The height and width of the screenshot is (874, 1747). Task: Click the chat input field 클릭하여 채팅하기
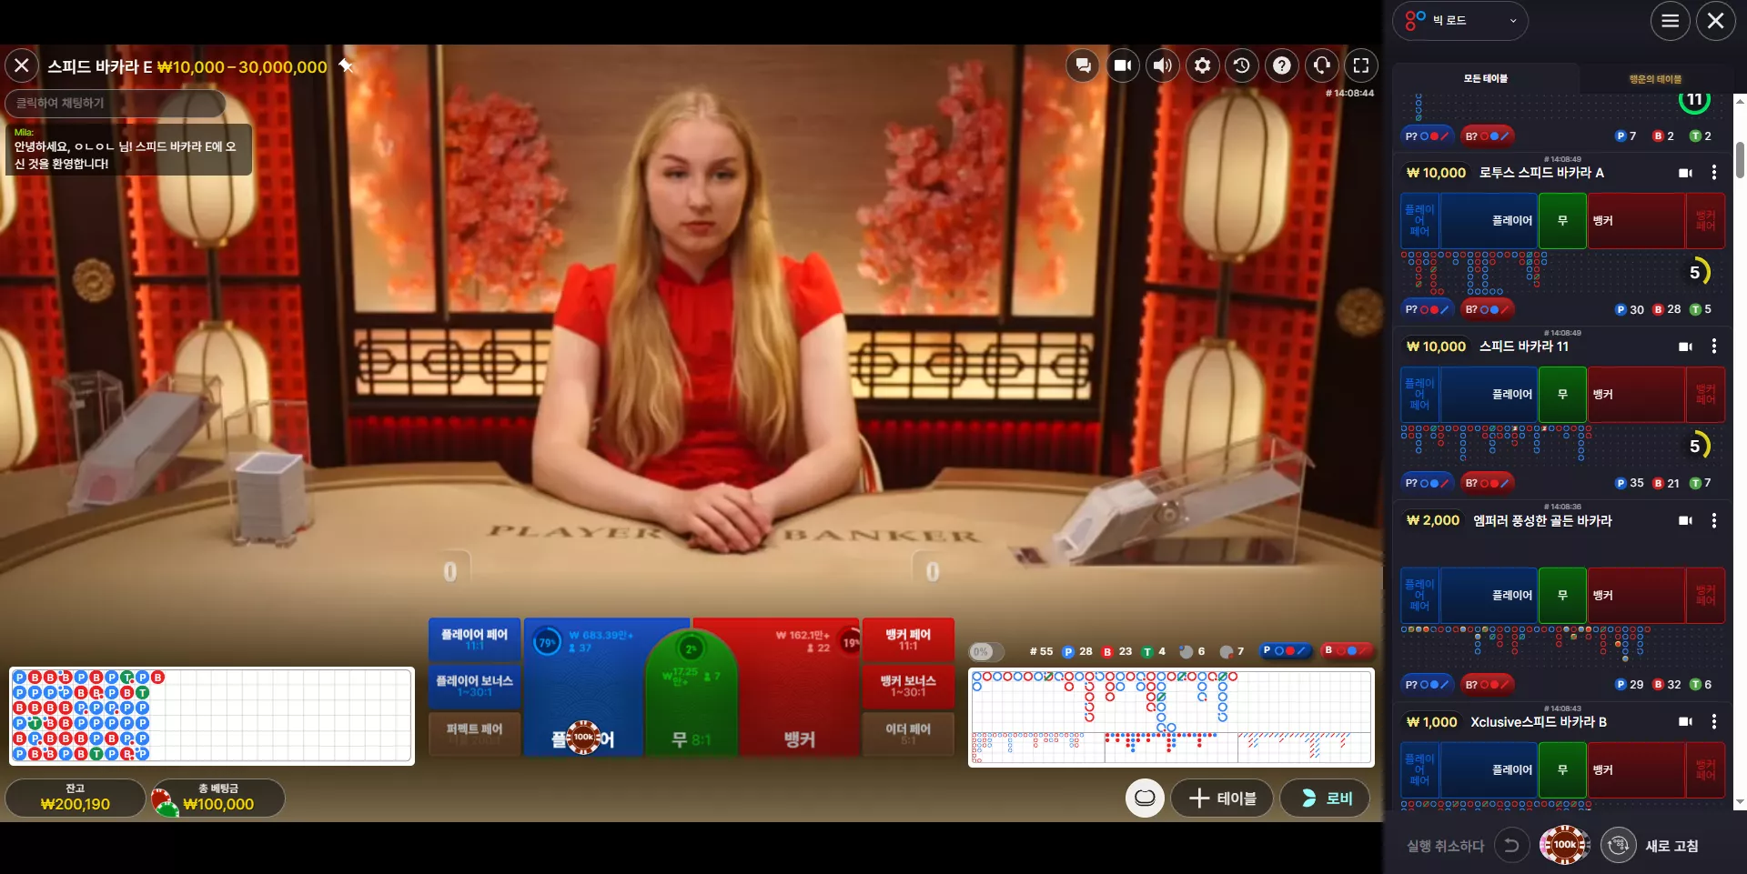click(116, 103)
